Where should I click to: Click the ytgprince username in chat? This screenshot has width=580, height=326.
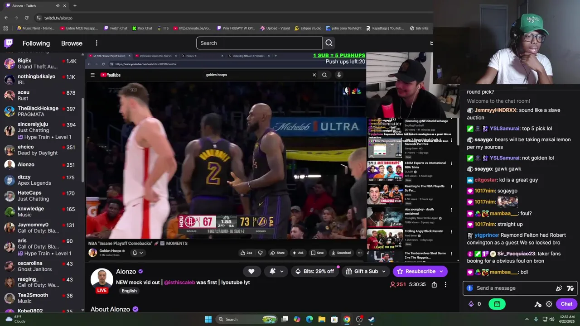pyautogui.click(x=486, y=235)
